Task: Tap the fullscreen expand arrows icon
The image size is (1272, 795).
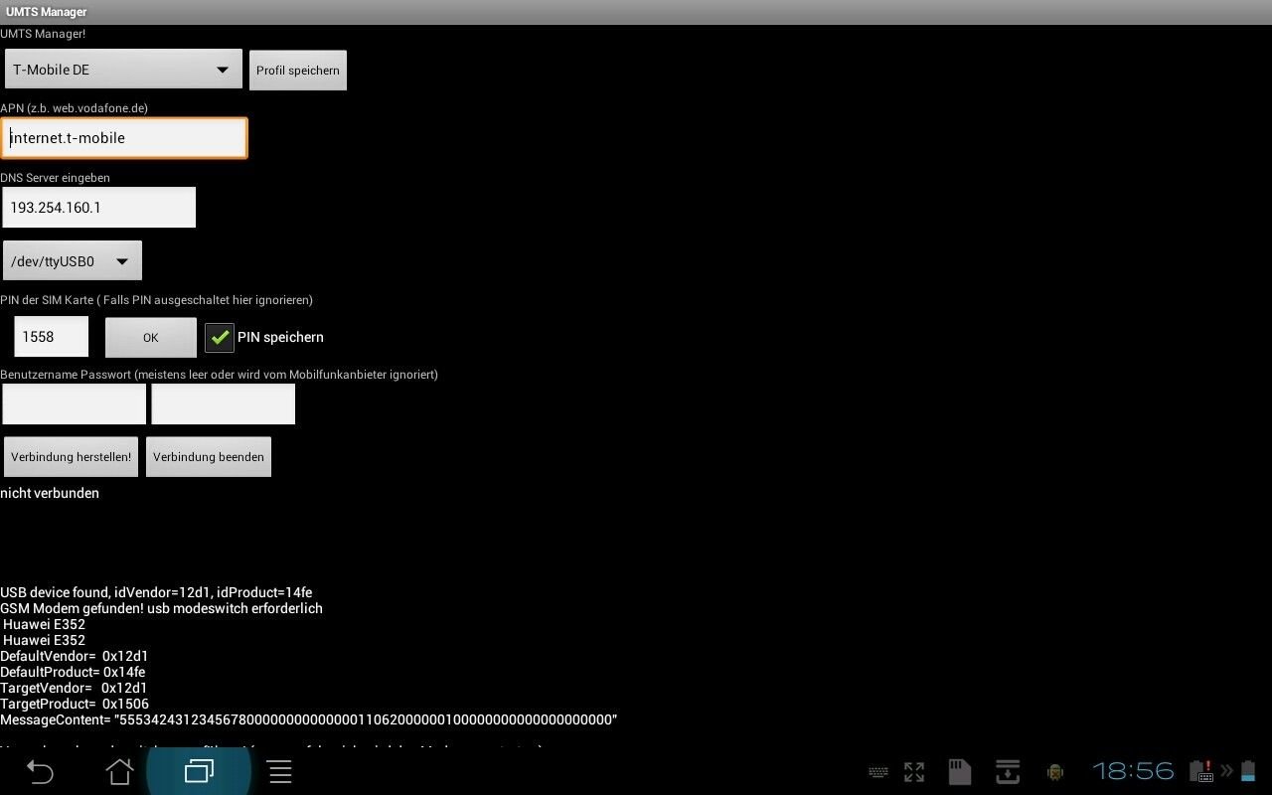Action: pyautogui.click(x=914, y=772)
